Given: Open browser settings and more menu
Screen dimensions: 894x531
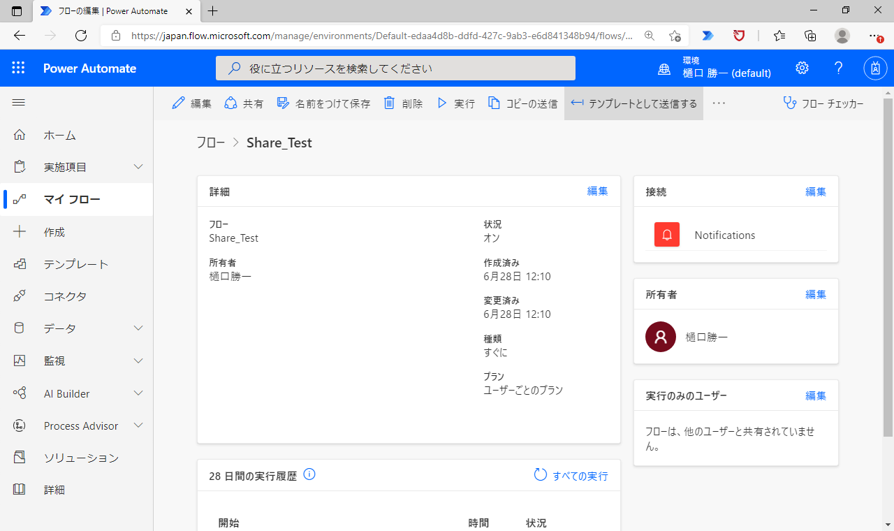Looking at the screenshot, I should [875, 36].
